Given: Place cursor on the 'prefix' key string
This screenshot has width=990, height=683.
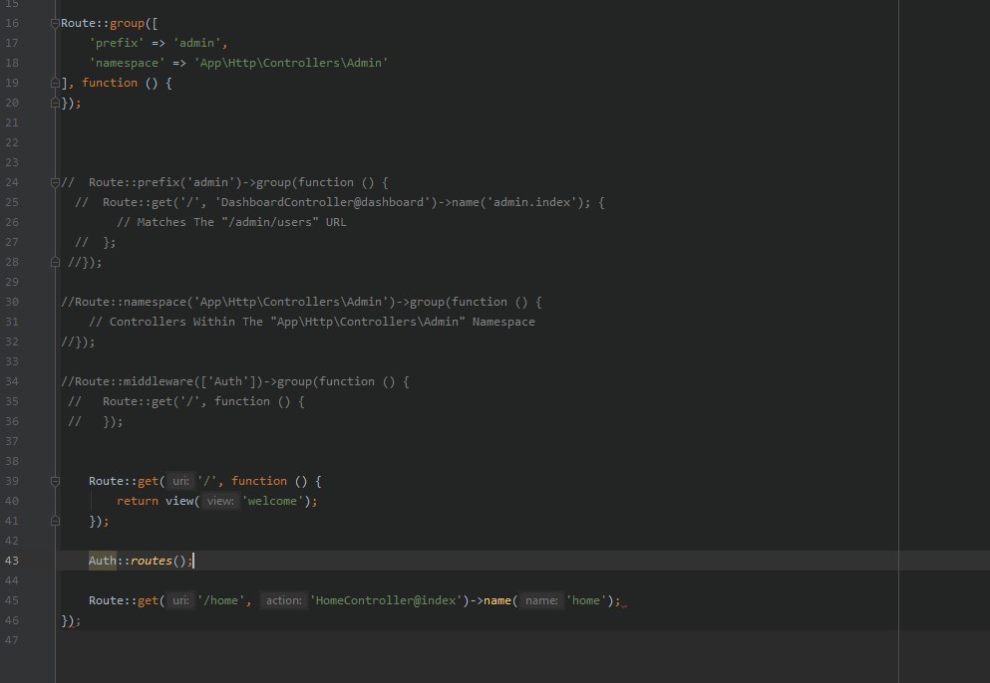Looking at the screenshot, I should click(117, 43).
